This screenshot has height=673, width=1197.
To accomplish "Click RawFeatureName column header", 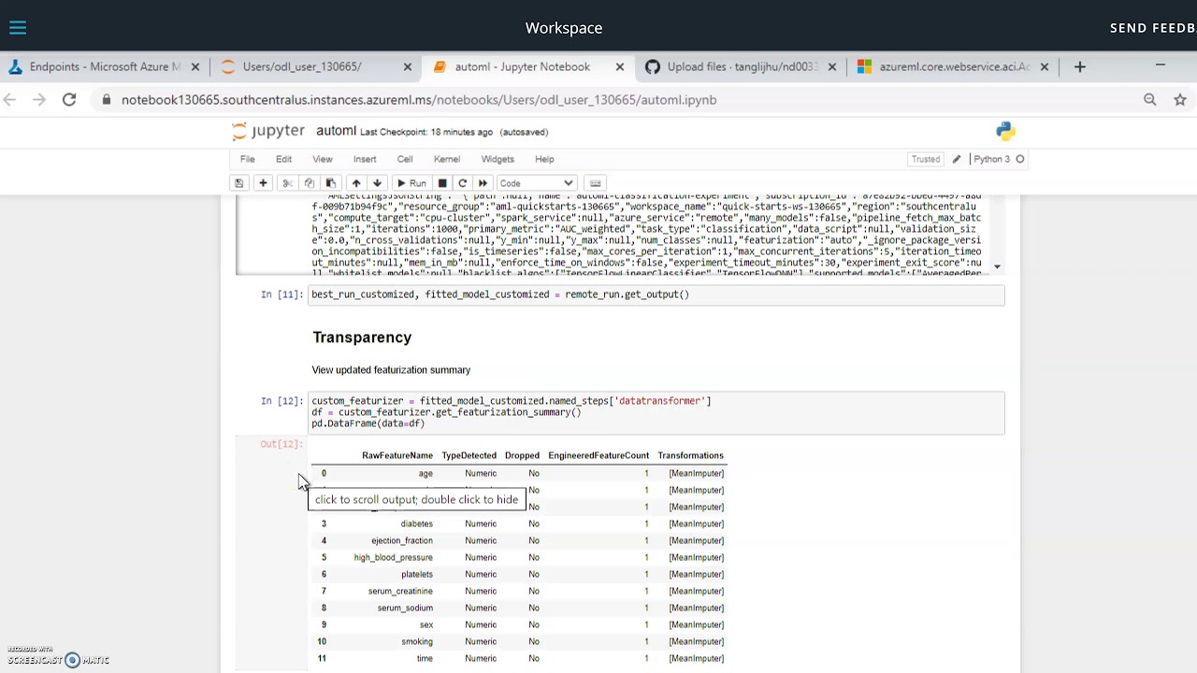I will tap(397, 455).
